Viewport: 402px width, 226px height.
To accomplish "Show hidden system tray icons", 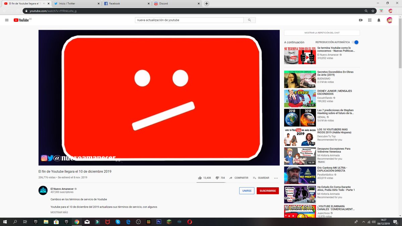I will (x=364, y=222).
